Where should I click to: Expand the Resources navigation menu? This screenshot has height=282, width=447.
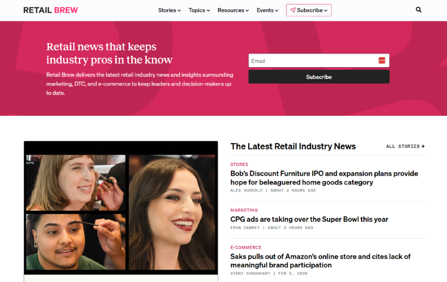point(233,10)
